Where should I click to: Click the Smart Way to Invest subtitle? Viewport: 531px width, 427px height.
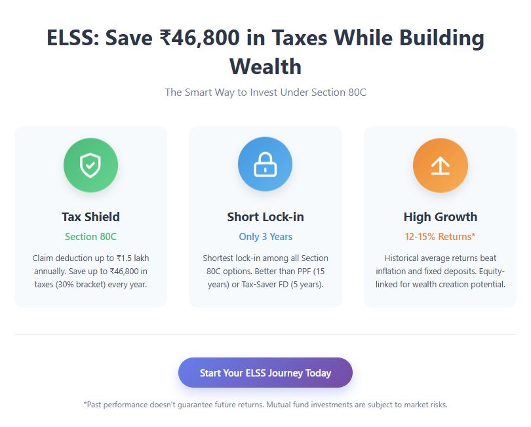point(265,92)
